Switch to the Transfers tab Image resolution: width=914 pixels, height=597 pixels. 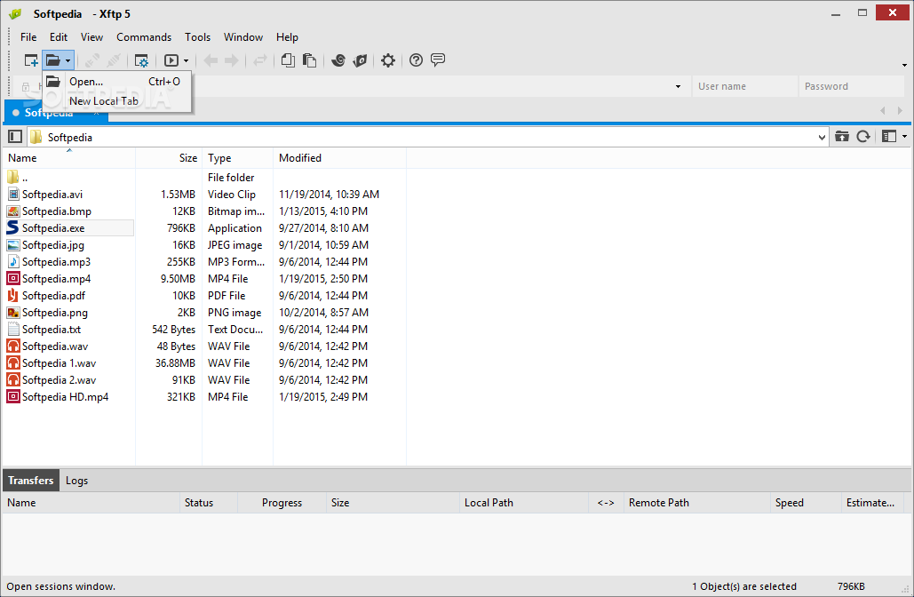point(31,481)
